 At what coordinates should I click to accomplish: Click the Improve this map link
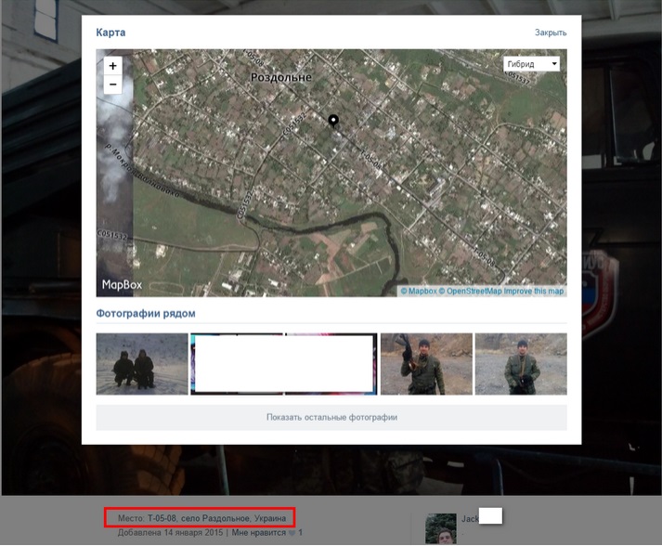pos(533,292)
